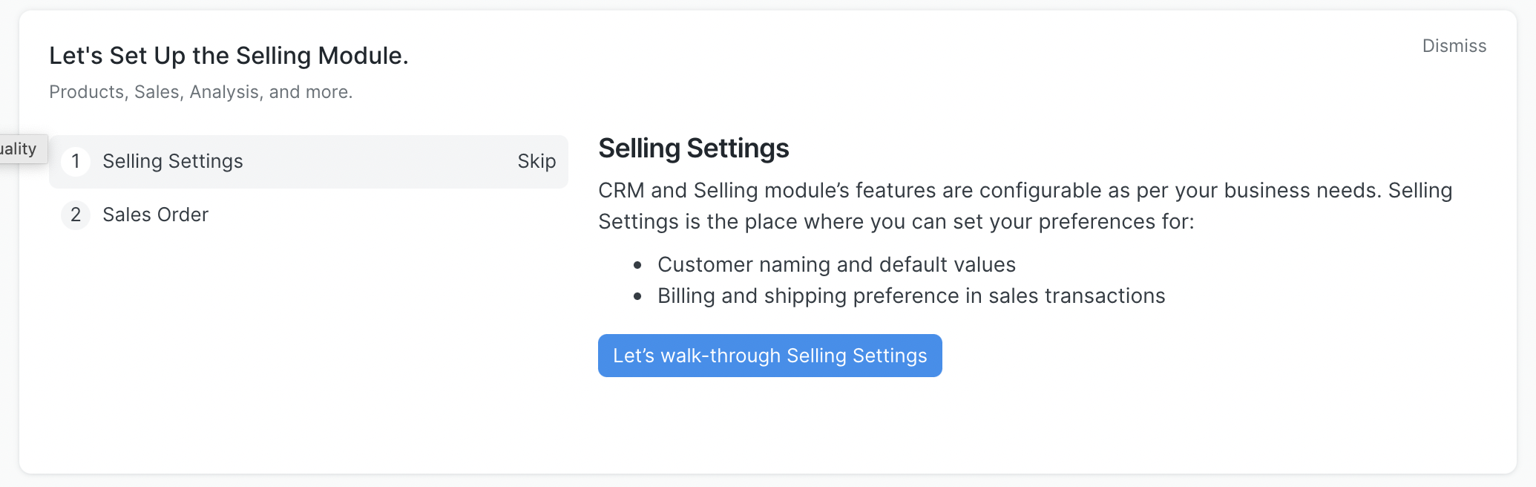Click the Customer naming bullet point text

pyautogui.click(x=837, y=264)
